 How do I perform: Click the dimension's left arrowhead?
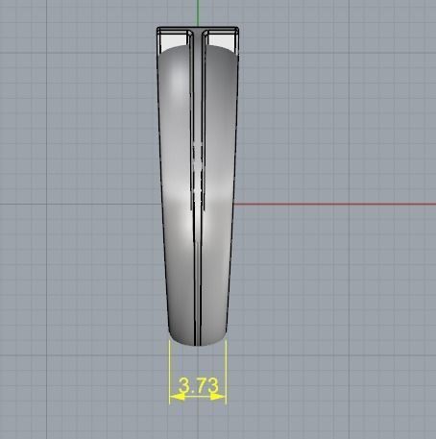(x=177, y=397)
